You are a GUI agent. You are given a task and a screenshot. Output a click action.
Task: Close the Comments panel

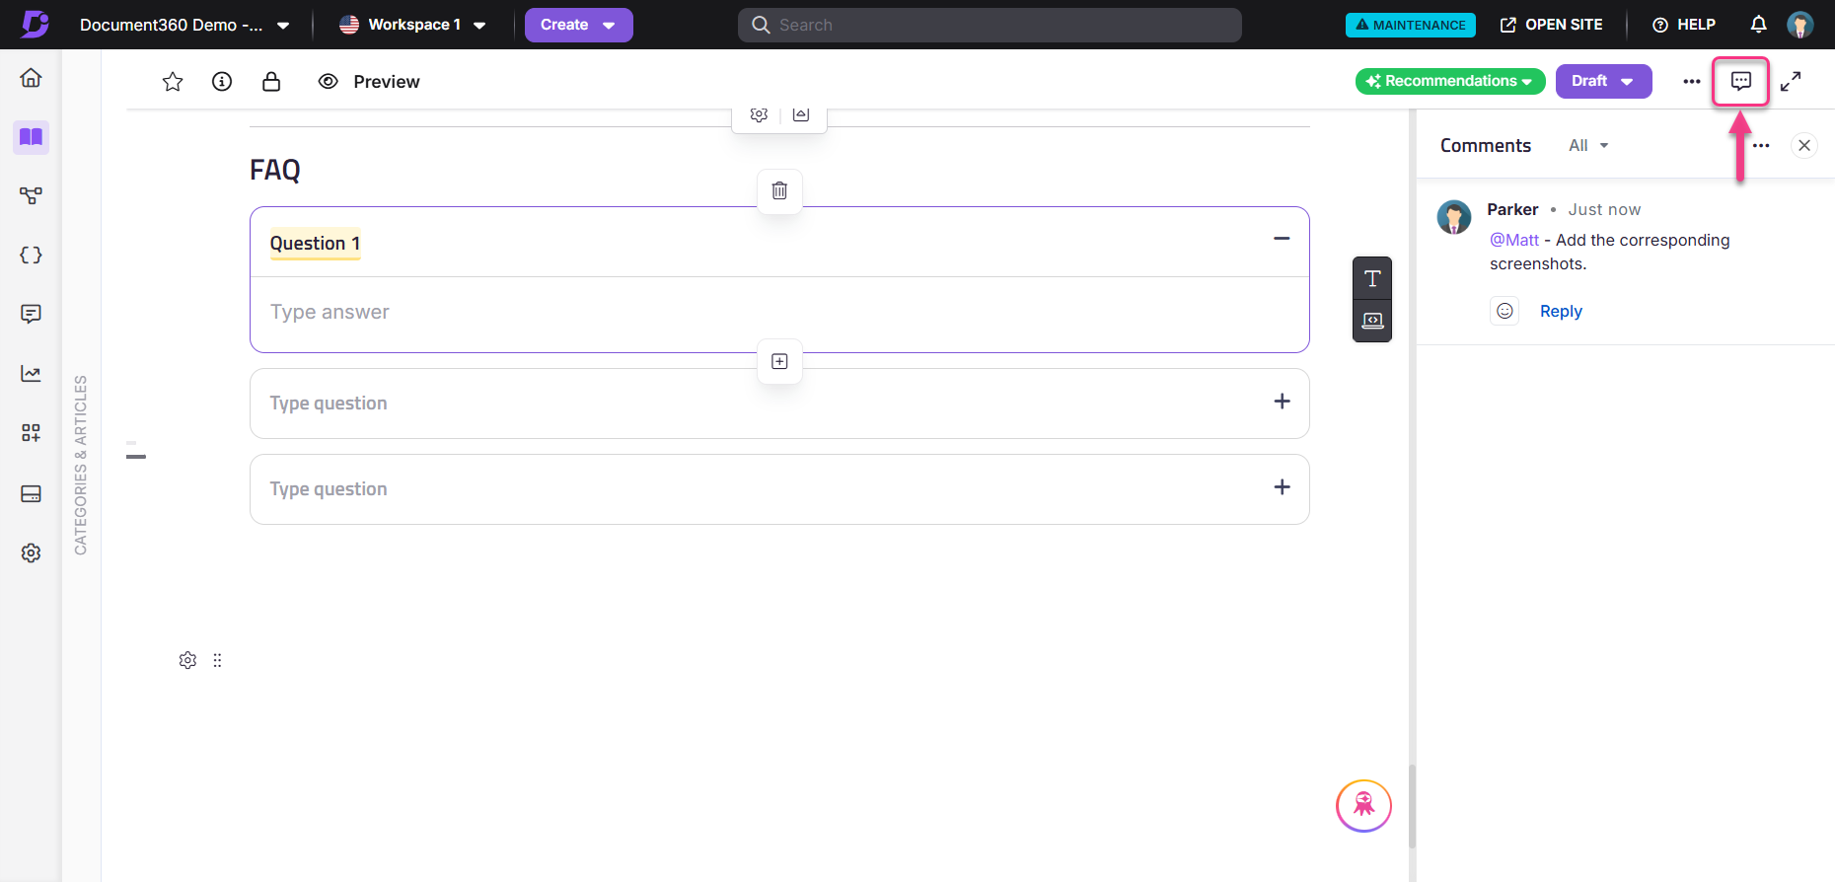click(1804, 145)
